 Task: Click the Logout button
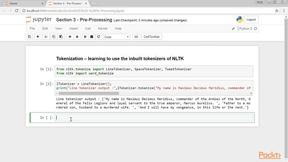251,19
